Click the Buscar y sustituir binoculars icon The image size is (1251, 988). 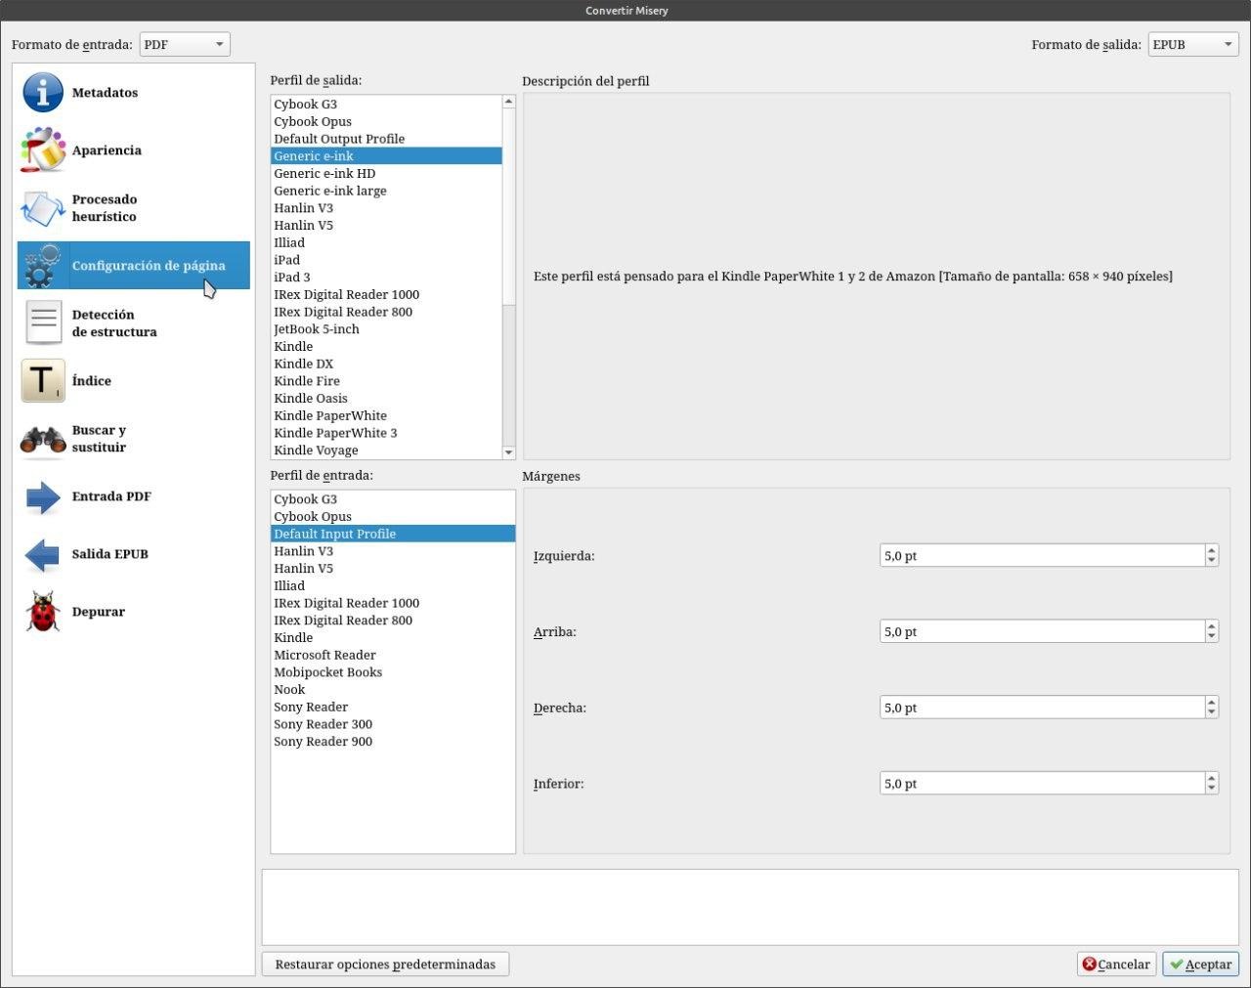43,439
